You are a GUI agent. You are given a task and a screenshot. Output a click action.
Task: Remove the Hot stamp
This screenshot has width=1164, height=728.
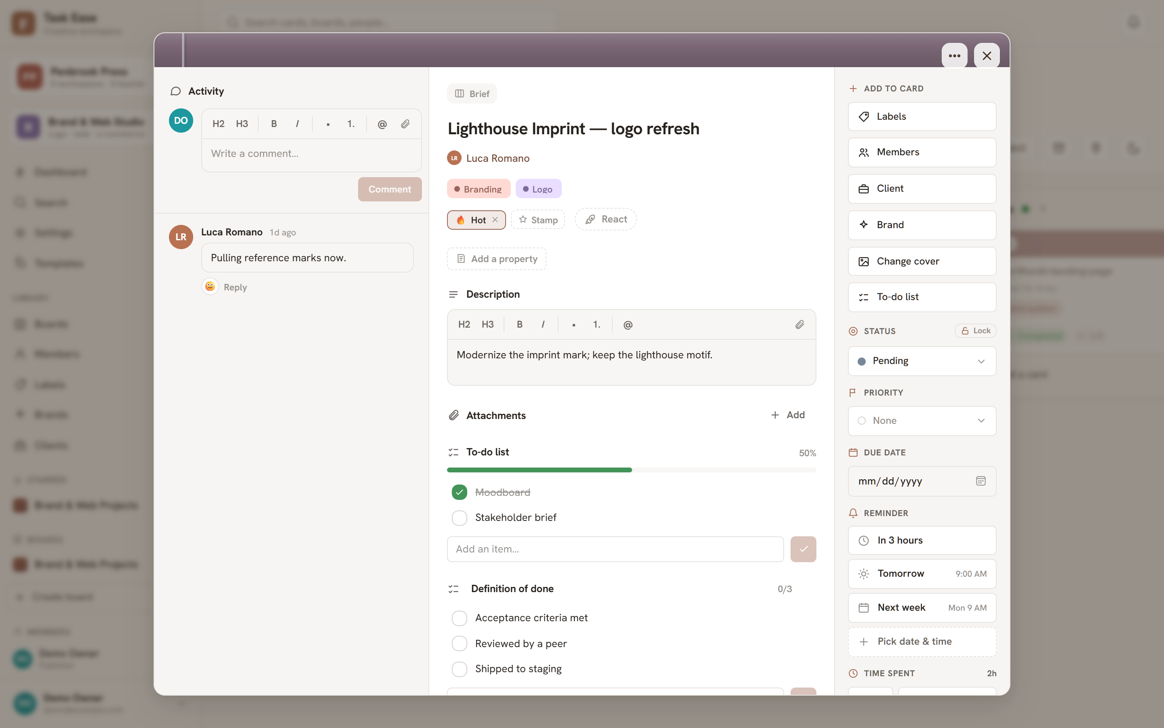coord(495,220)
